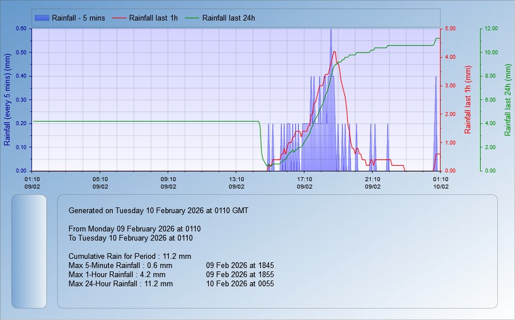Click the tallest blue rainfall peak at 0.60
This screenshot has width=515, height=320.
coord(331,31)
